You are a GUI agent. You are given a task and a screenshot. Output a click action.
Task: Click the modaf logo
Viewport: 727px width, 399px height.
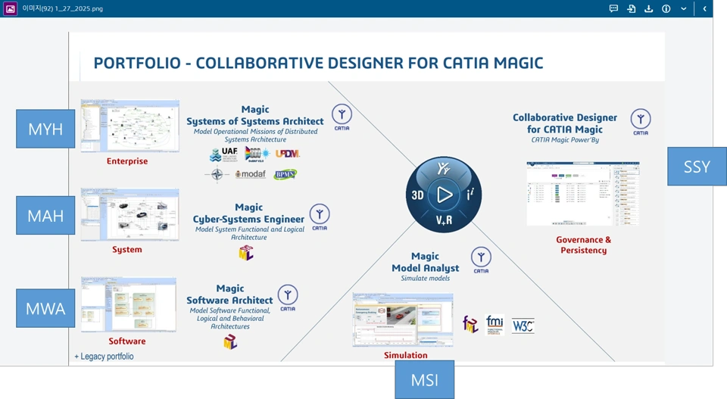(251, 174)
